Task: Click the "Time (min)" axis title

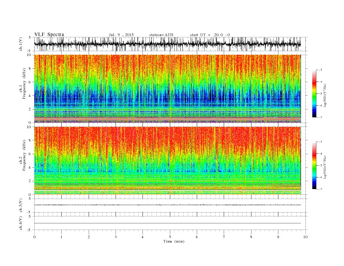Action: 174,241
